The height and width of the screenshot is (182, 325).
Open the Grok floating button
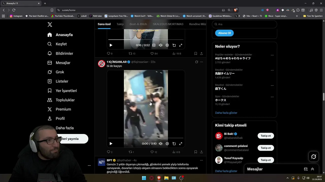(x=314, y=157)
